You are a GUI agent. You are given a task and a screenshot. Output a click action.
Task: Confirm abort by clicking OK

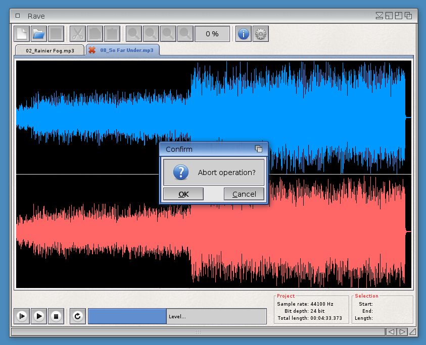[x=183, y=194]
